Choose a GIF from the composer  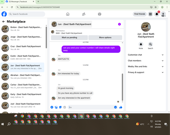click(65, 107)
